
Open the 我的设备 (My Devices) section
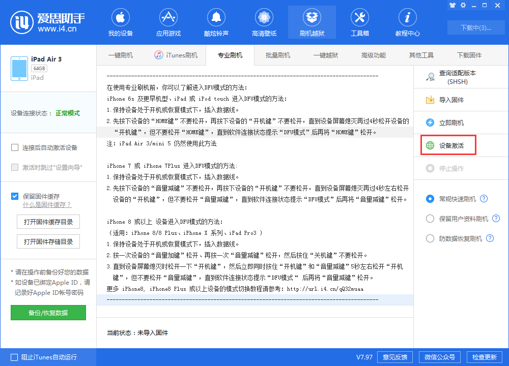(x=120, y=22)
